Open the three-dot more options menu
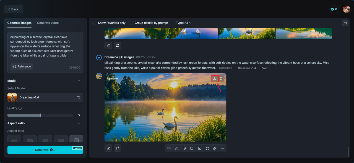The height and width of the screenshot is (163, 354). 222,148
